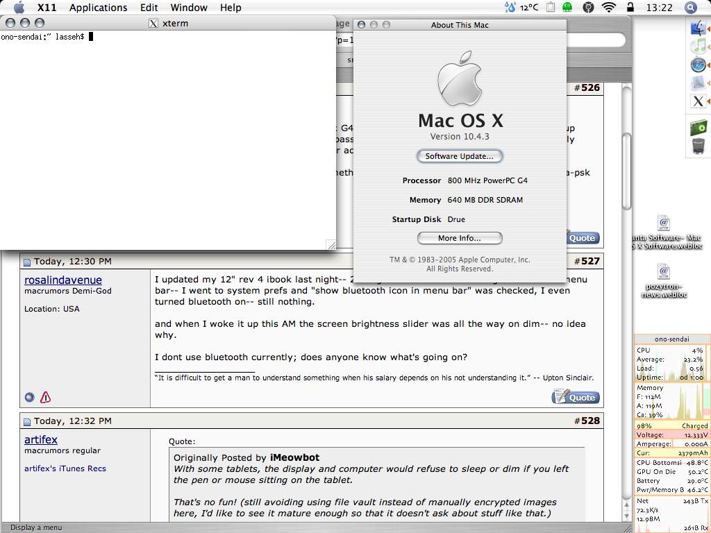Click the CPU 4% row in system monitor

point(670,350)
